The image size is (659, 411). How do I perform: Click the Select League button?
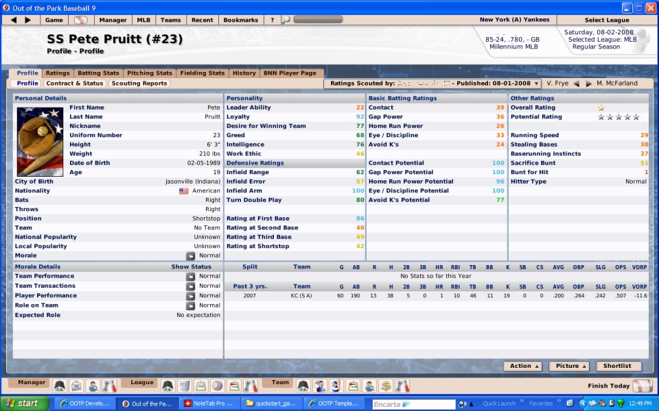pyautogui.click(x=607, y=20)
